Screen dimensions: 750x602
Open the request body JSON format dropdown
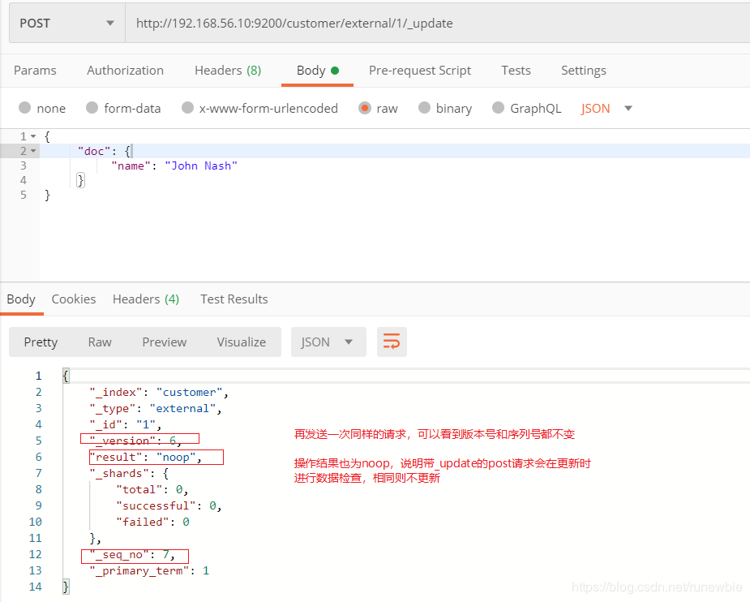(x=606, y=108)
